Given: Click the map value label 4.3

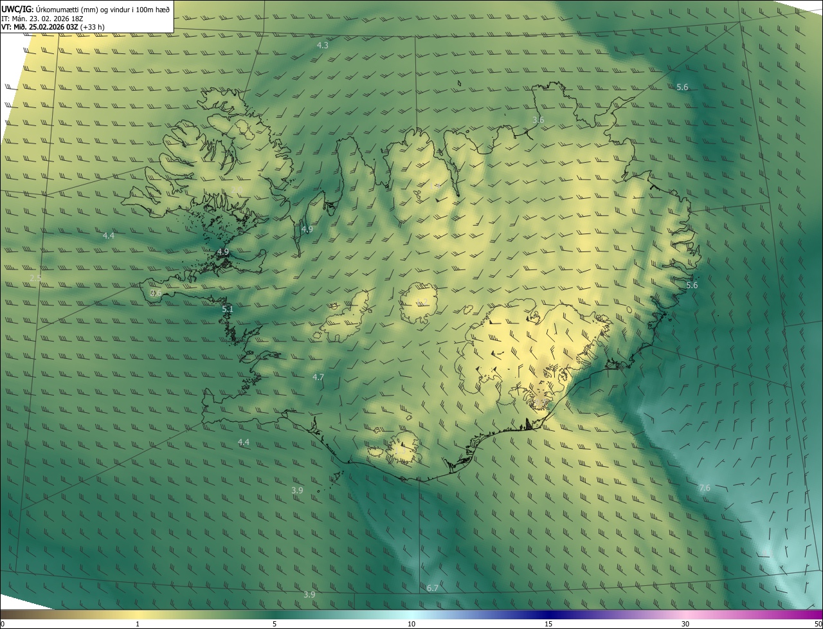Looking at the screenshot, I should (323, 46).
